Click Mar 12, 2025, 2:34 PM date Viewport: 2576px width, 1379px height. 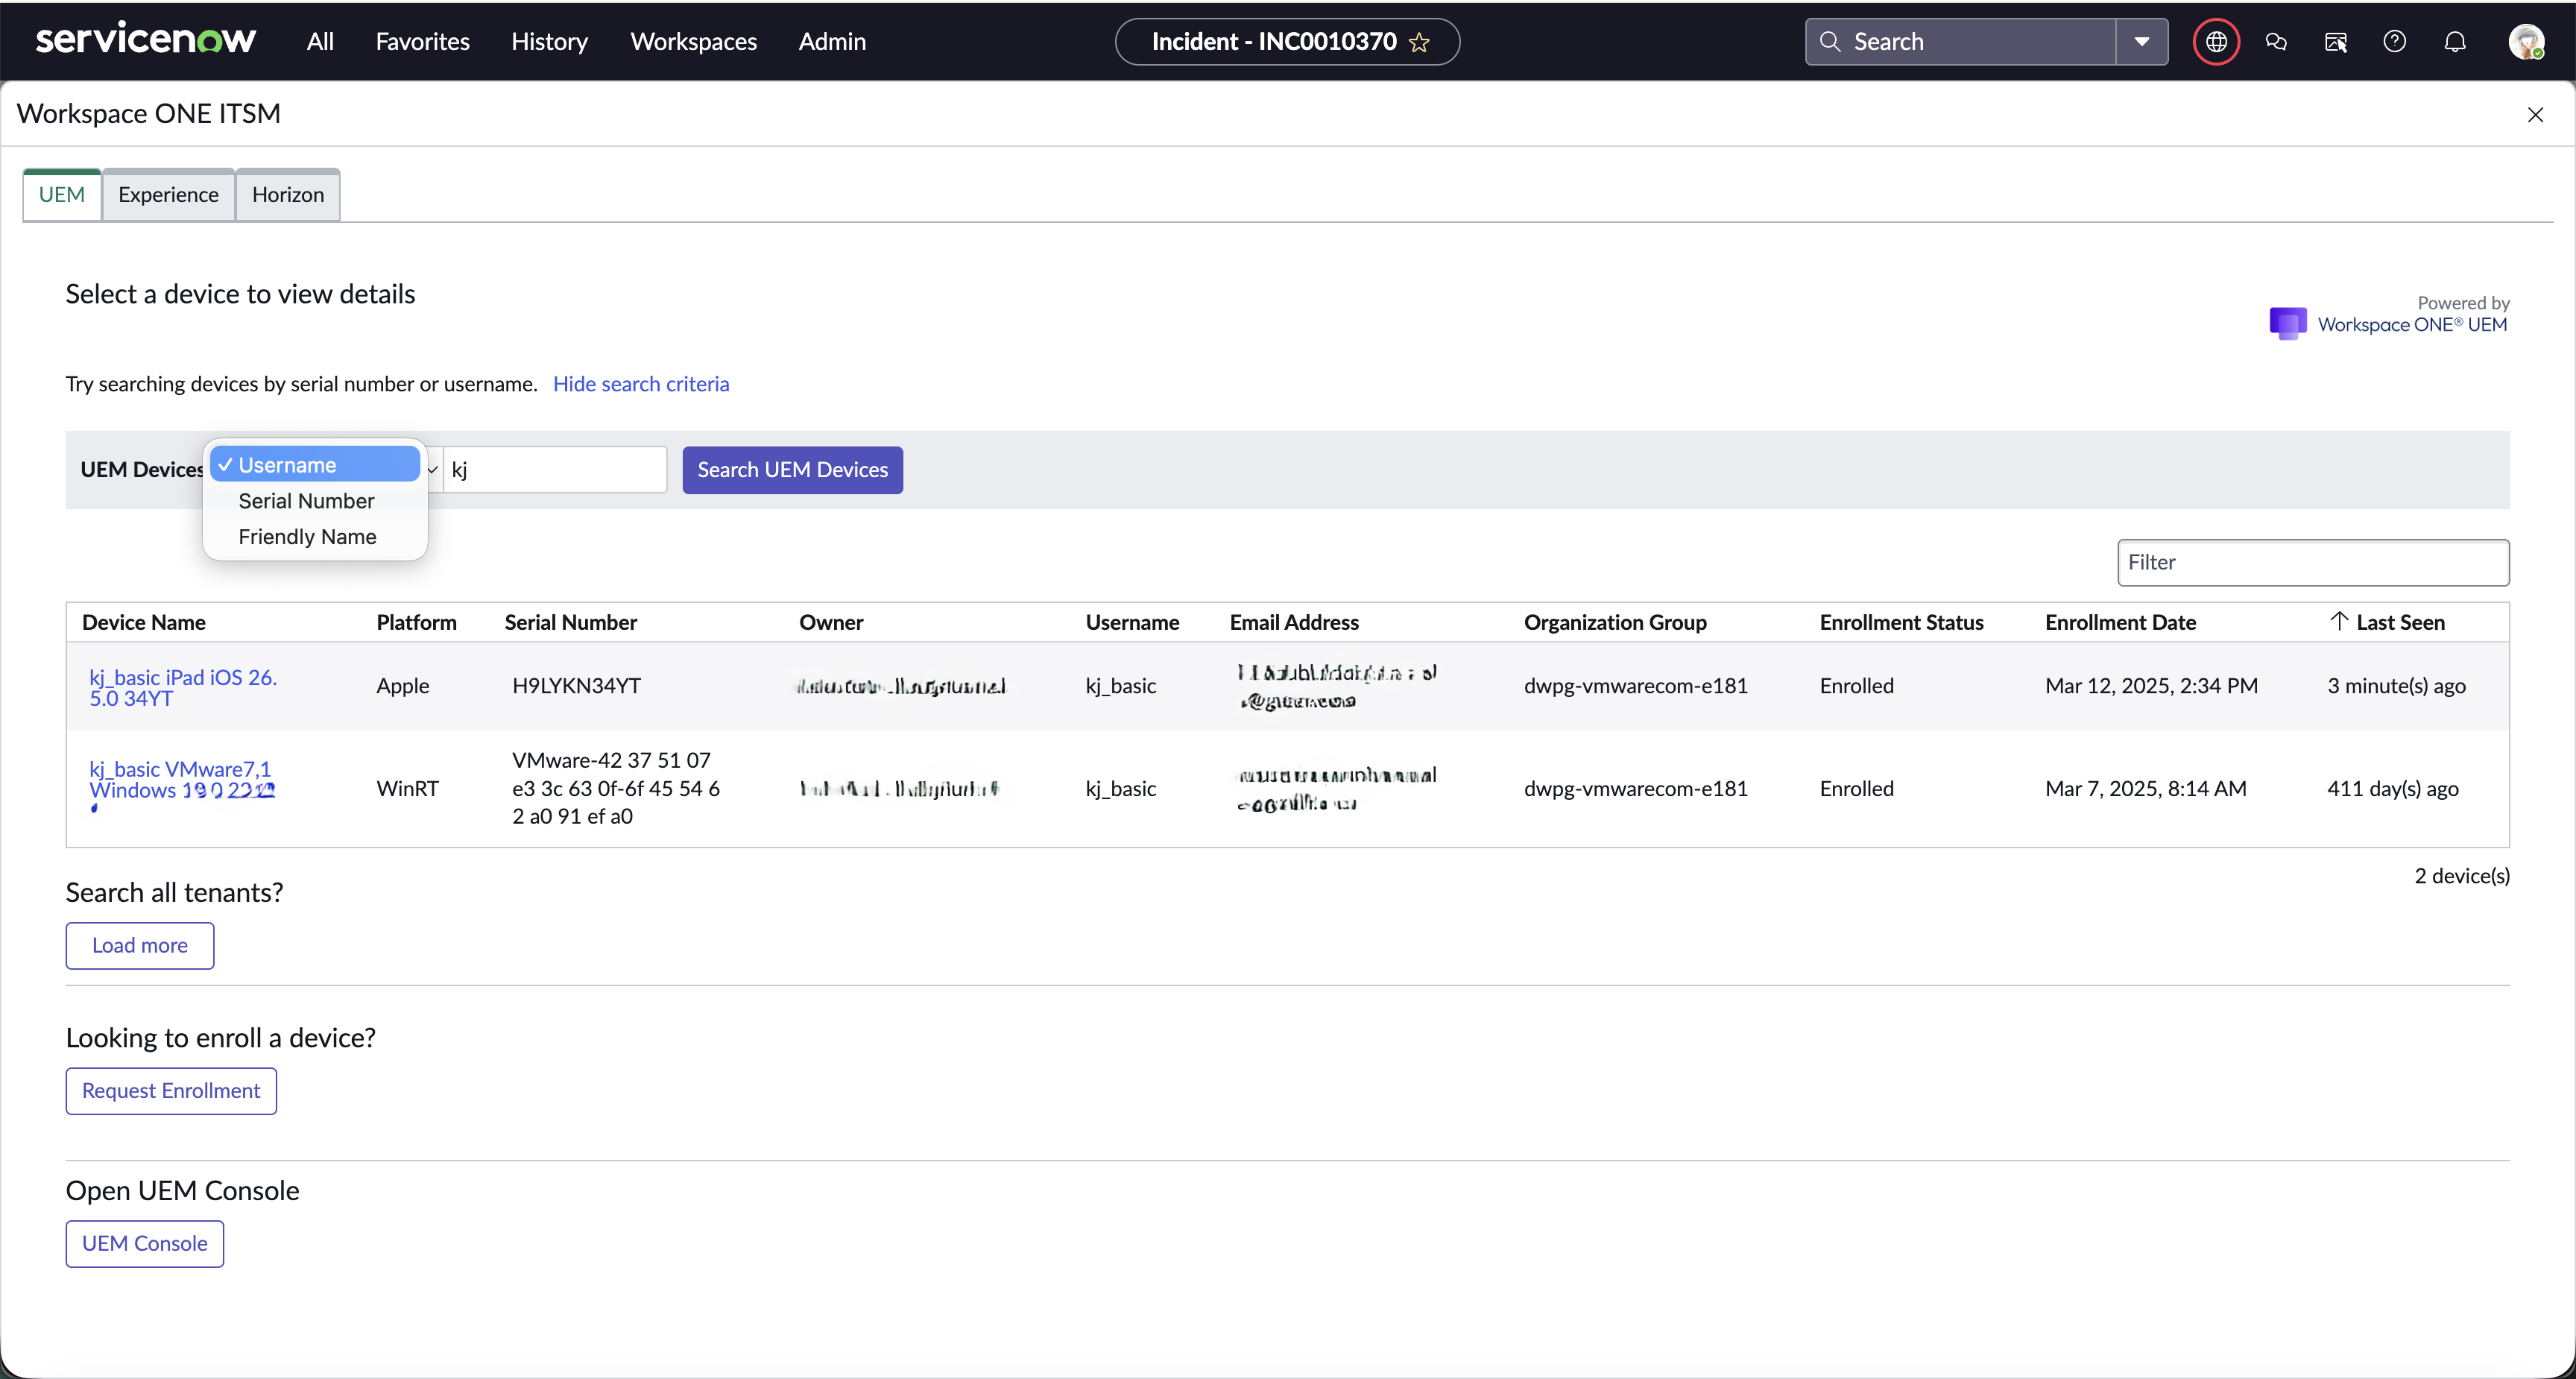(x=2151, y=686)
